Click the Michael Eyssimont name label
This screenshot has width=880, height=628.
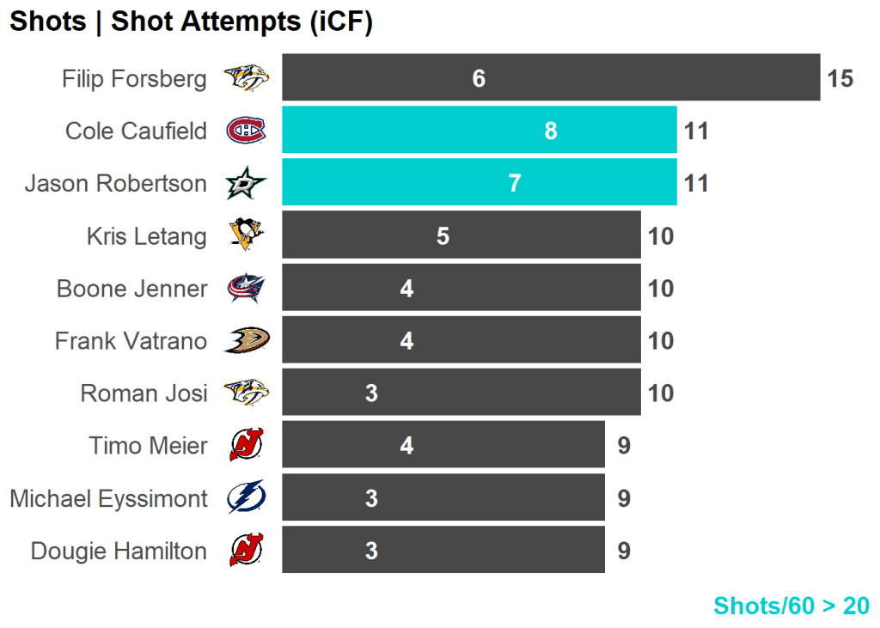108,498
